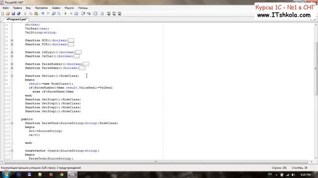Place cursor on 'result:=new NodeClass()' line
Image resolution: width=318 pixels, height=178 pixels.
[51, 84]
